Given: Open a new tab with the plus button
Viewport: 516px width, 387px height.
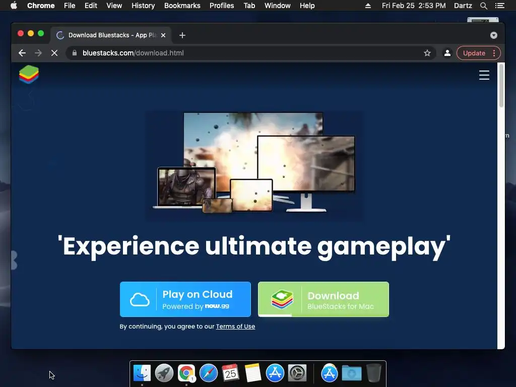Looking at the screenshot, I should tap(182, 35).
